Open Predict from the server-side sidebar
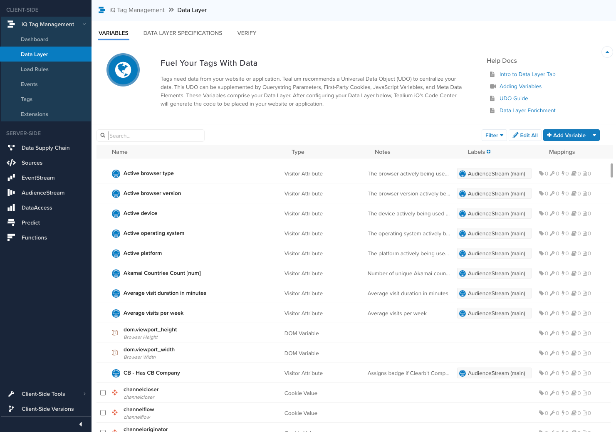 11,222
